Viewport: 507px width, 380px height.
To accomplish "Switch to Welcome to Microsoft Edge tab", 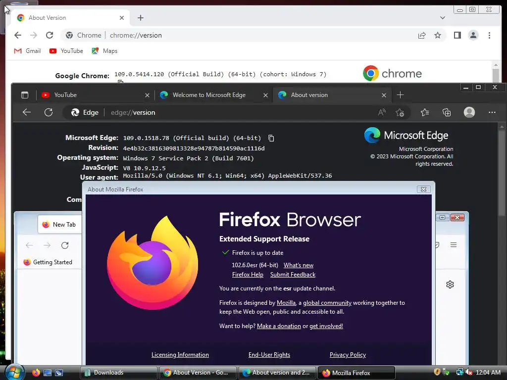I will [x=213, y=95].
